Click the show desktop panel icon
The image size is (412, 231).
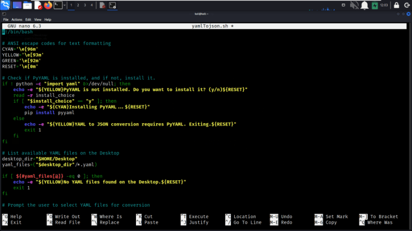[16, 5]
